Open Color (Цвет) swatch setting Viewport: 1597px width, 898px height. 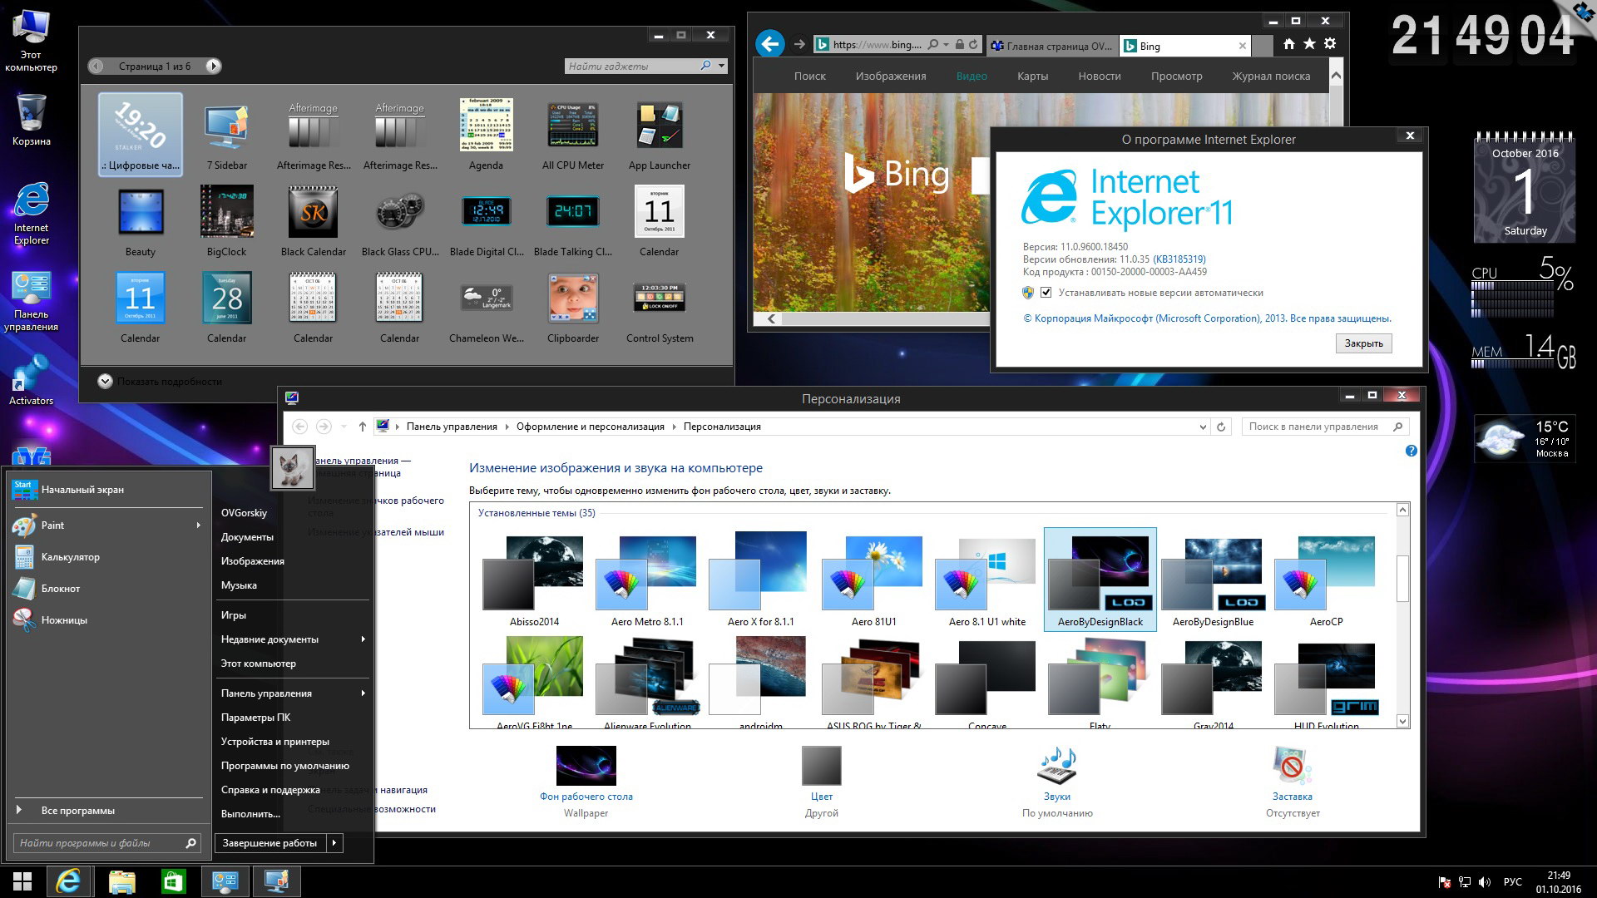pos(821,766)
